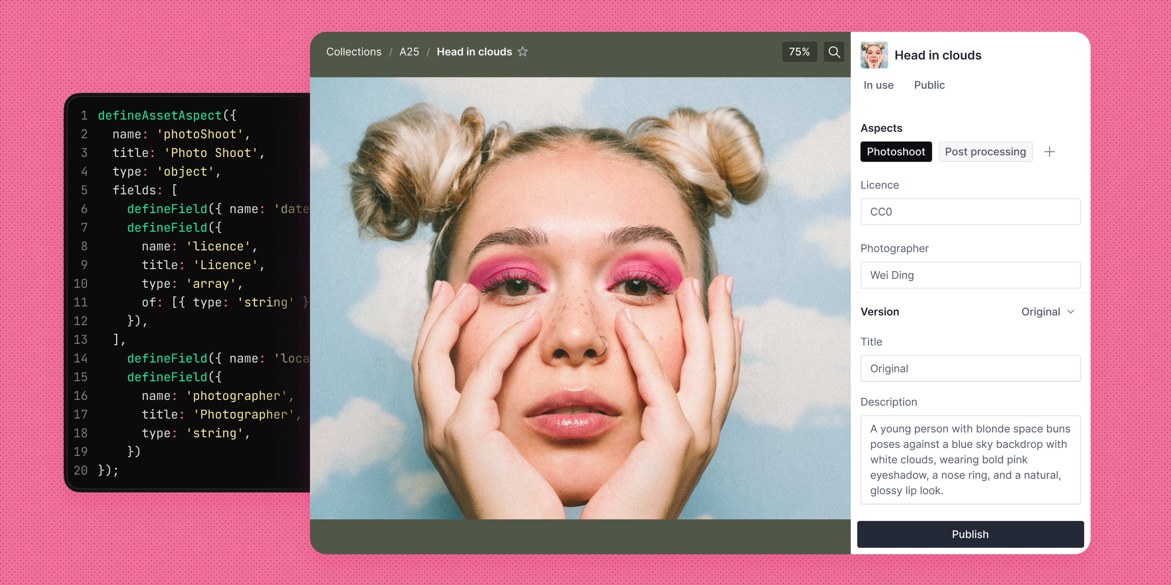Viewport: 1171px width, 585px height.
Task: Click the chevron next to Original
Action: (1071, 312)
